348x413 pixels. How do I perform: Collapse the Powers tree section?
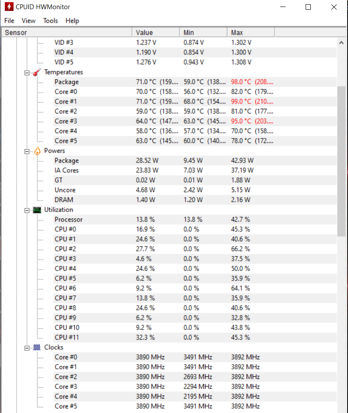27,151
